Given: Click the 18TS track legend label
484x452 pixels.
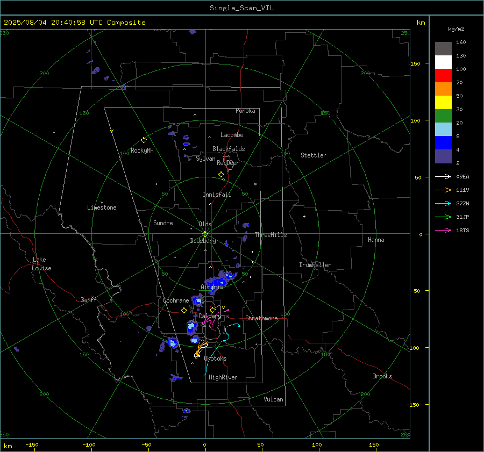Looking at the screenshot, I should click(x=462, y=230).
